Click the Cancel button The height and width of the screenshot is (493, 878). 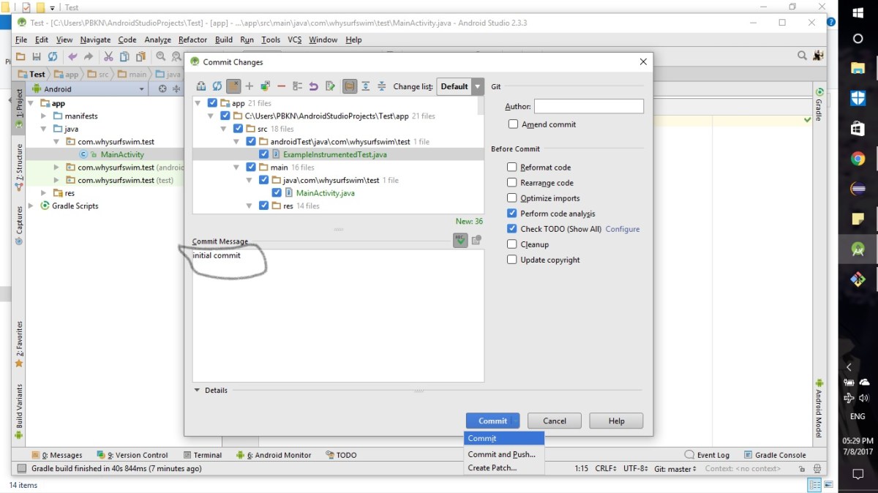[x=554, y=421]
